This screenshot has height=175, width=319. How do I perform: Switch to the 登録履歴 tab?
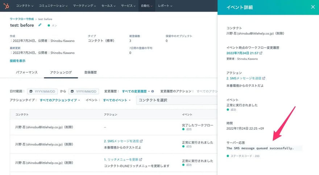pos(90,72)
